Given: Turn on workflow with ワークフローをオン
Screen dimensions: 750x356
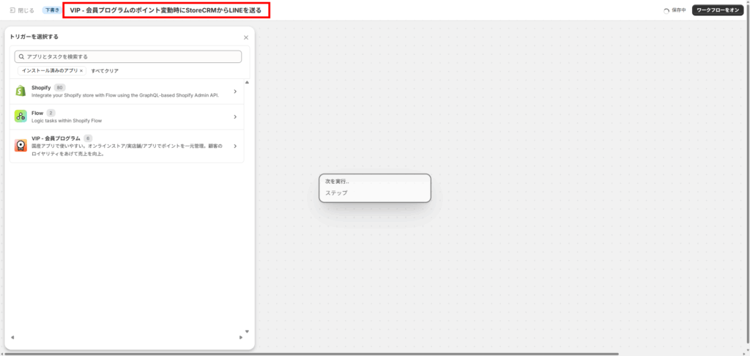Looking at the screenshot, I should [718, 10].
